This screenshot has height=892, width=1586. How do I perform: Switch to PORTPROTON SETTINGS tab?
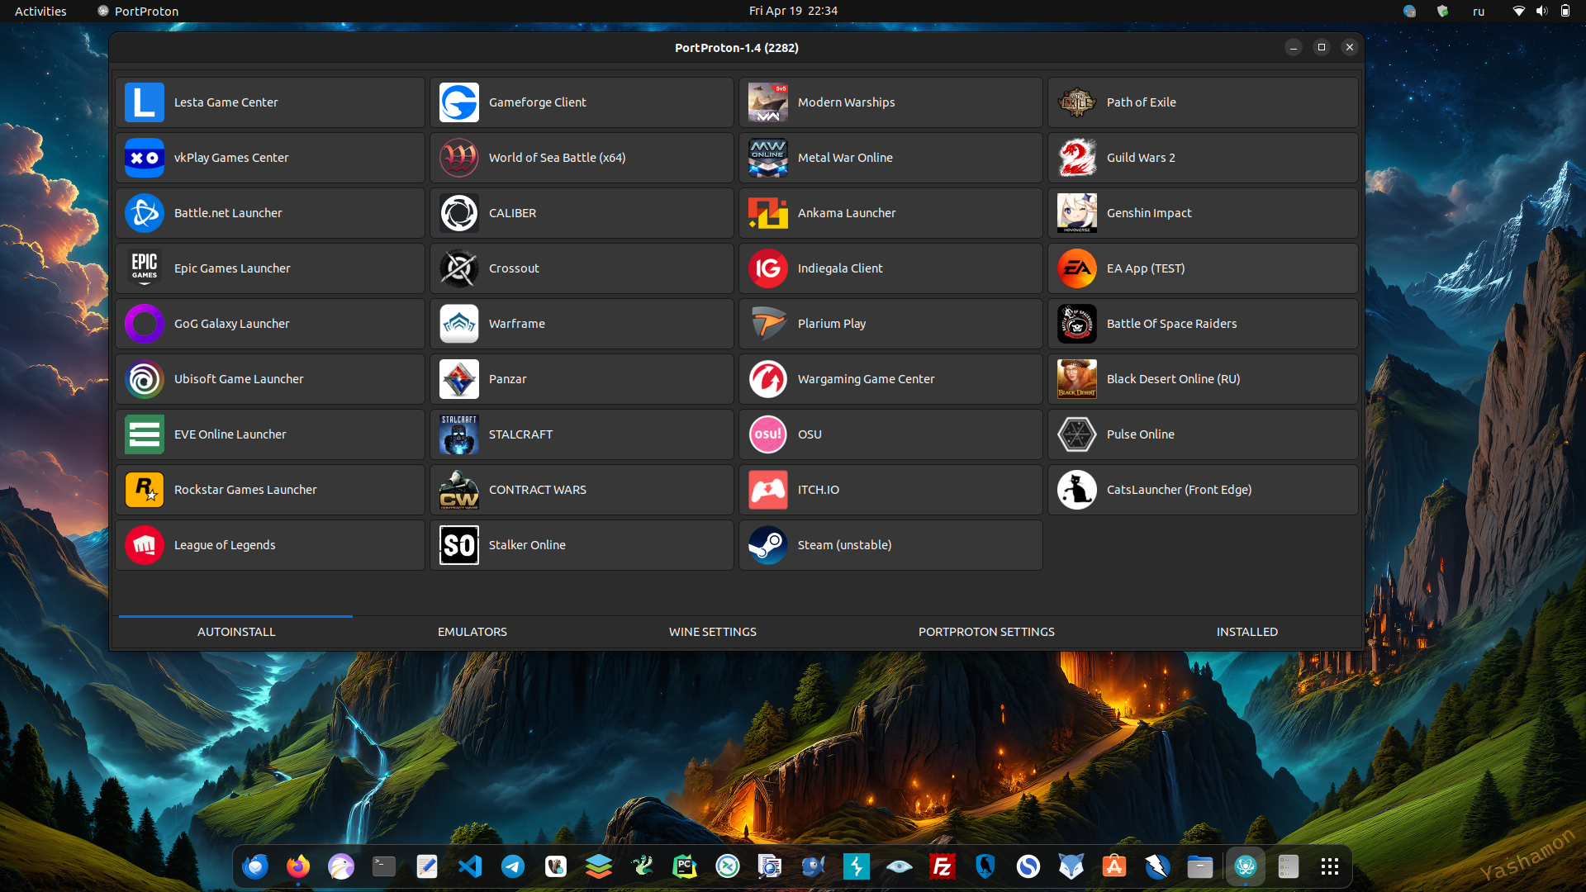(986, 632)
